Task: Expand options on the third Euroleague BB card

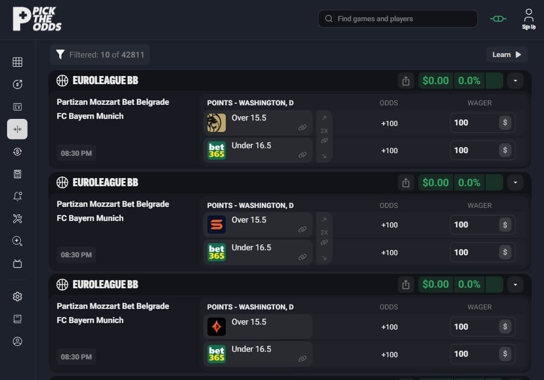Action: click(x=515, y=284)
